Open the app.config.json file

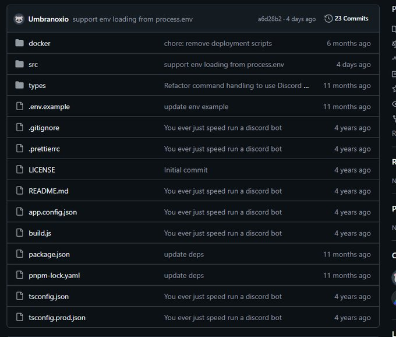[x=53, y=212]
